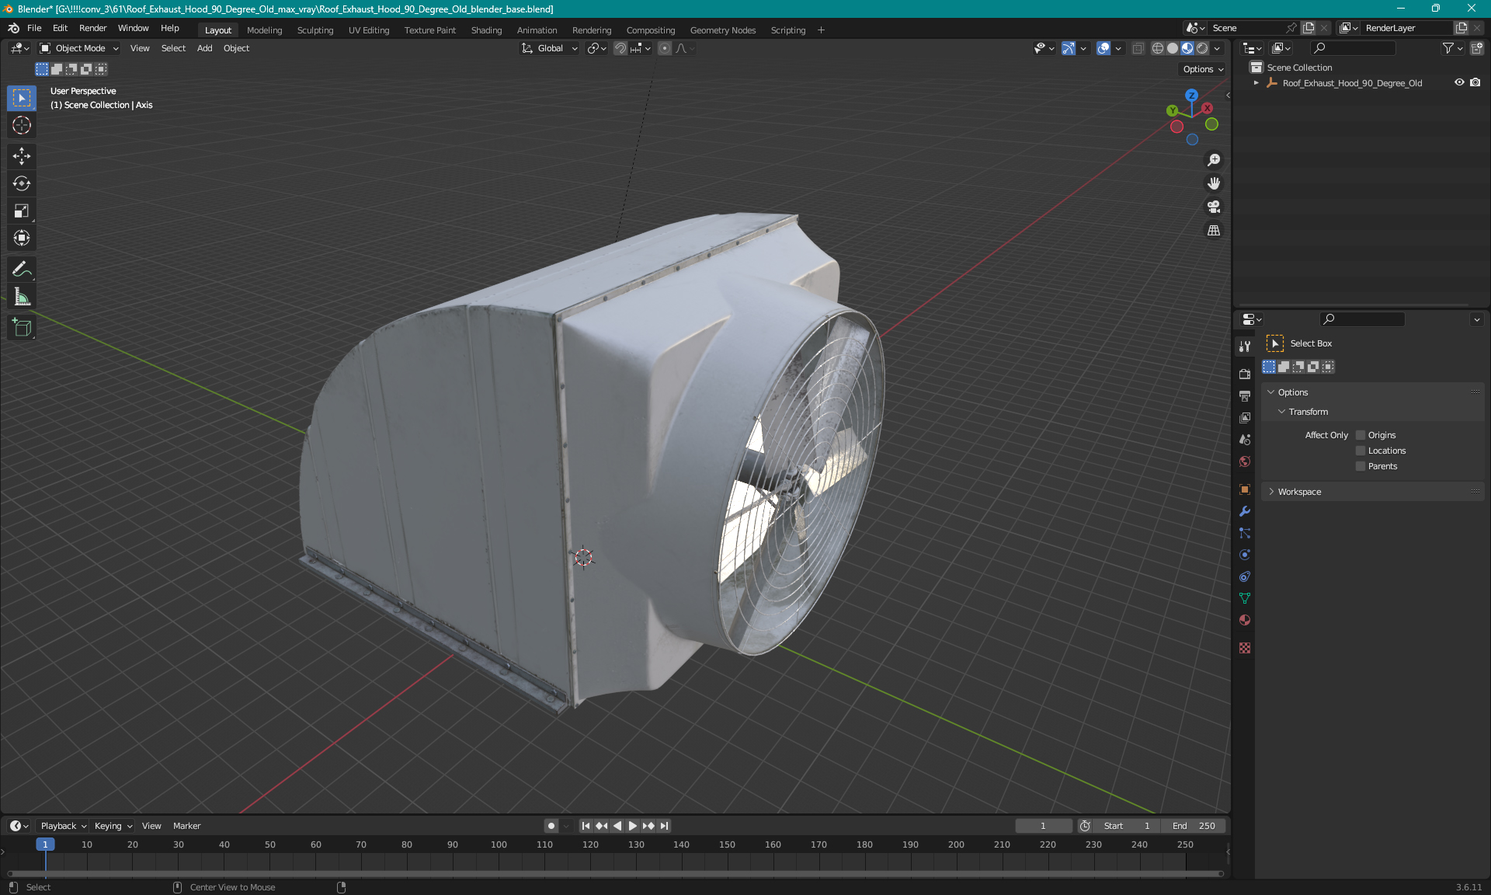Disable Roof_Exhaust_Hood_90_Degree_Old in renders camera icon
The width and height of the screenshot is (1491, 895).
click(x=1475, y=82)
